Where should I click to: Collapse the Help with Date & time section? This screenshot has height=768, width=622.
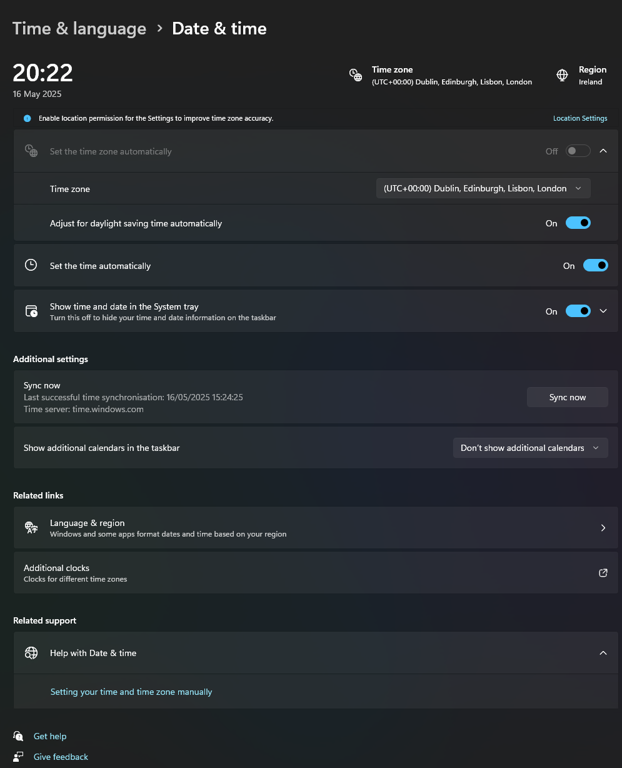603,653
